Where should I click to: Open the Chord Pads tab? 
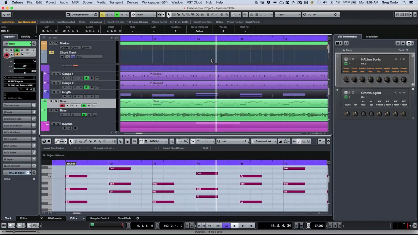point(124,218)
